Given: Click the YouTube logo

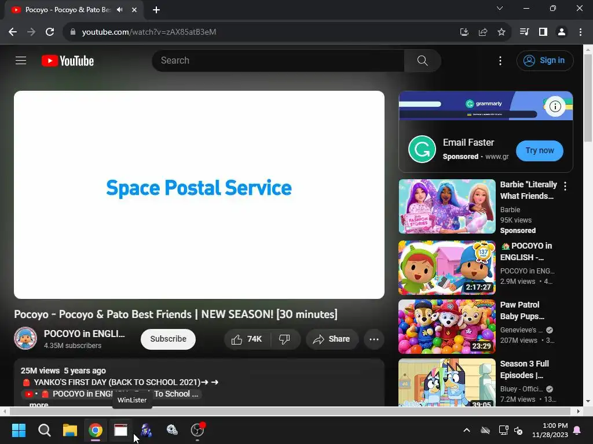Looking at the screenshot, I should click(x=68, y=61).
